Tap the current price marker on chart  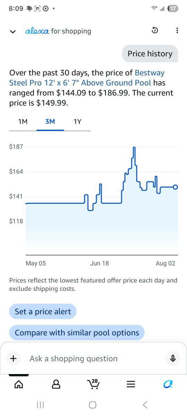tap(175, 187)
